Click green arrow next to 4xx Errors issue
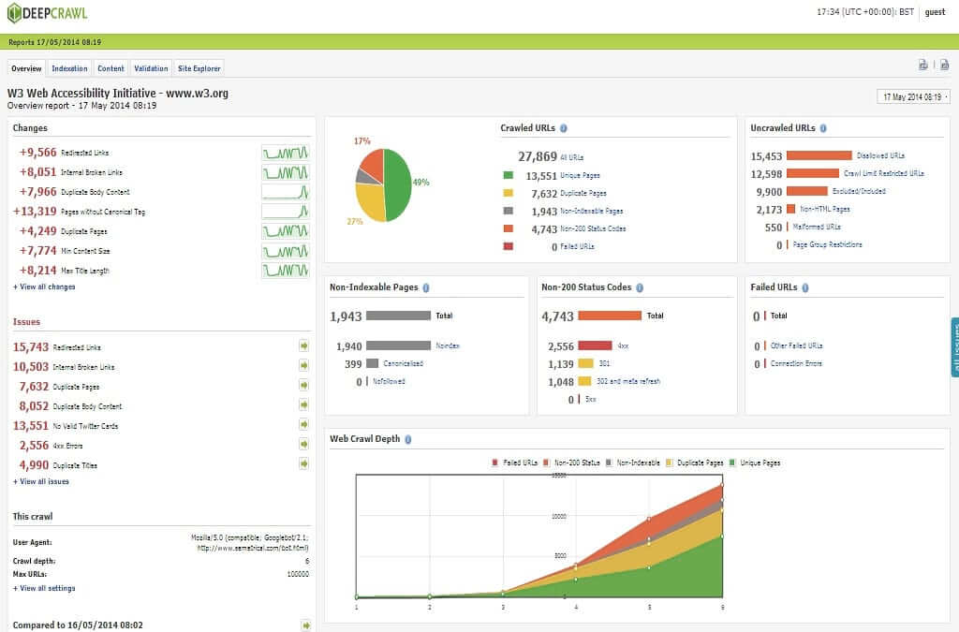Viewport: 959px width, 632px height. click(x=303, y=445)
